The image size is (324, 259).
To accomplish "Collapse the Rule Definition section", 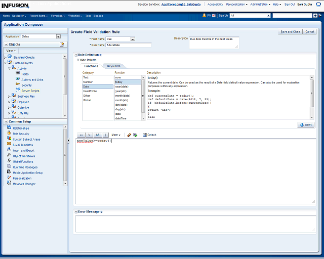I will pos(76,55).
